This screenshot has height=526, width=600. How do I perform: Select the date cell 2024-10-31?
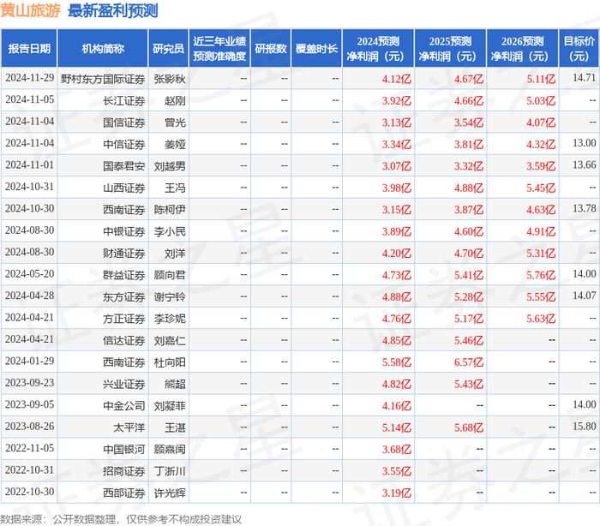(29, 187)
